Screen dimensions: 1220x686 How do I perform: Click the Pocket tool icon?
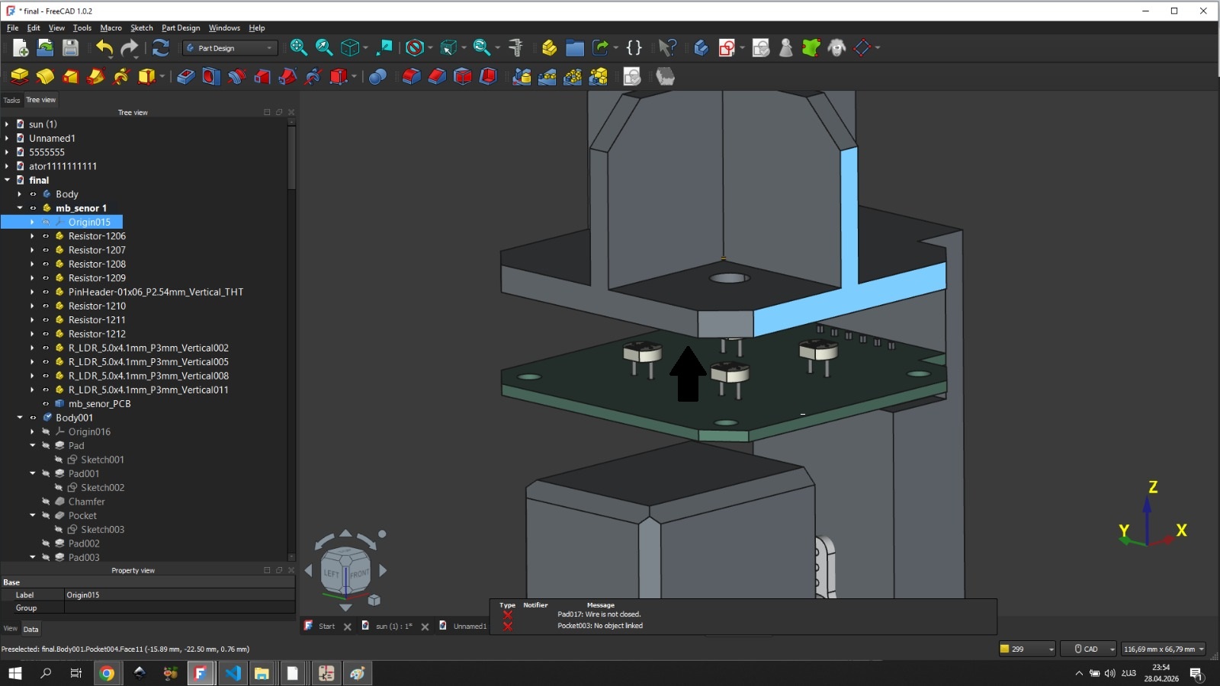pyautogui.click(x=185, y=76)
